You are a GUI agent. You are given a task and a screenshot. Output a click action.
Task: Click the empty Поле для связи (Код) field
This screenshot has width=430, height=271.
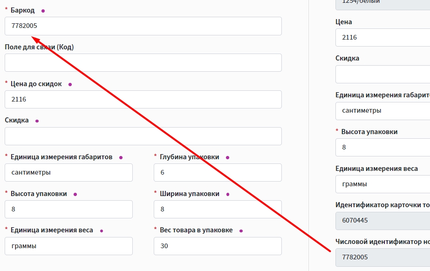point(143,63)
